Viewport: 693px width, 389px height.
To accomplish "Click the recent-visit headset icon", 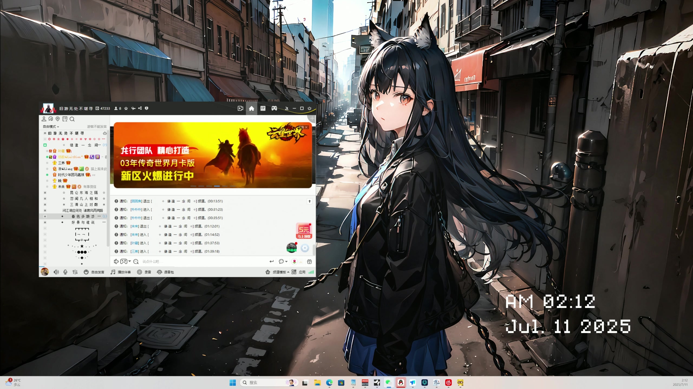I will (51, 119).
